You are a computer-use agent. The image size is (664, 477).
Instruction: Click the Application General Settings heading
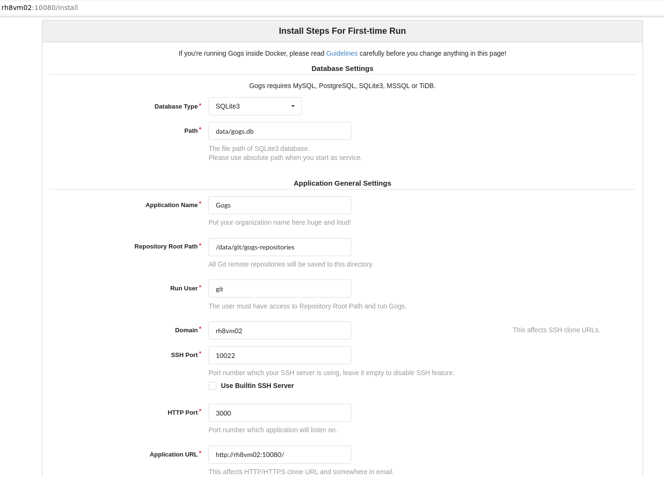click(x=342, y=183)
